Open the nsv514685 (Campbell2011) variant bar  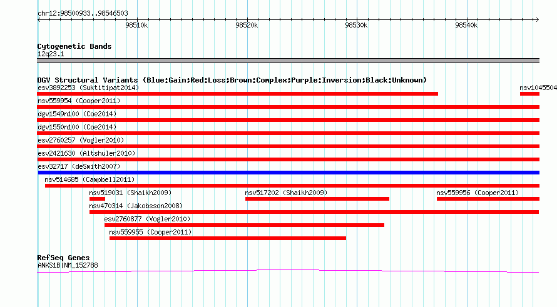292,186
